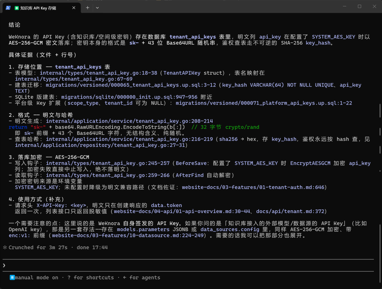The image size is (382, 289).
Task: Click 'data_sources.config' text
Action: (230, 229)
